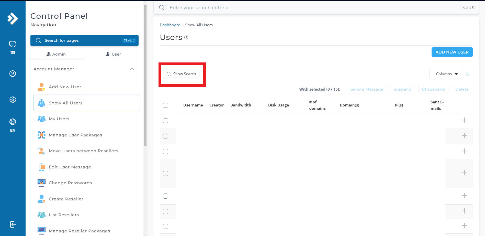Viewport: 485px width, 236px height.
Task: Click the Show Search button
Action: (181, 74)
